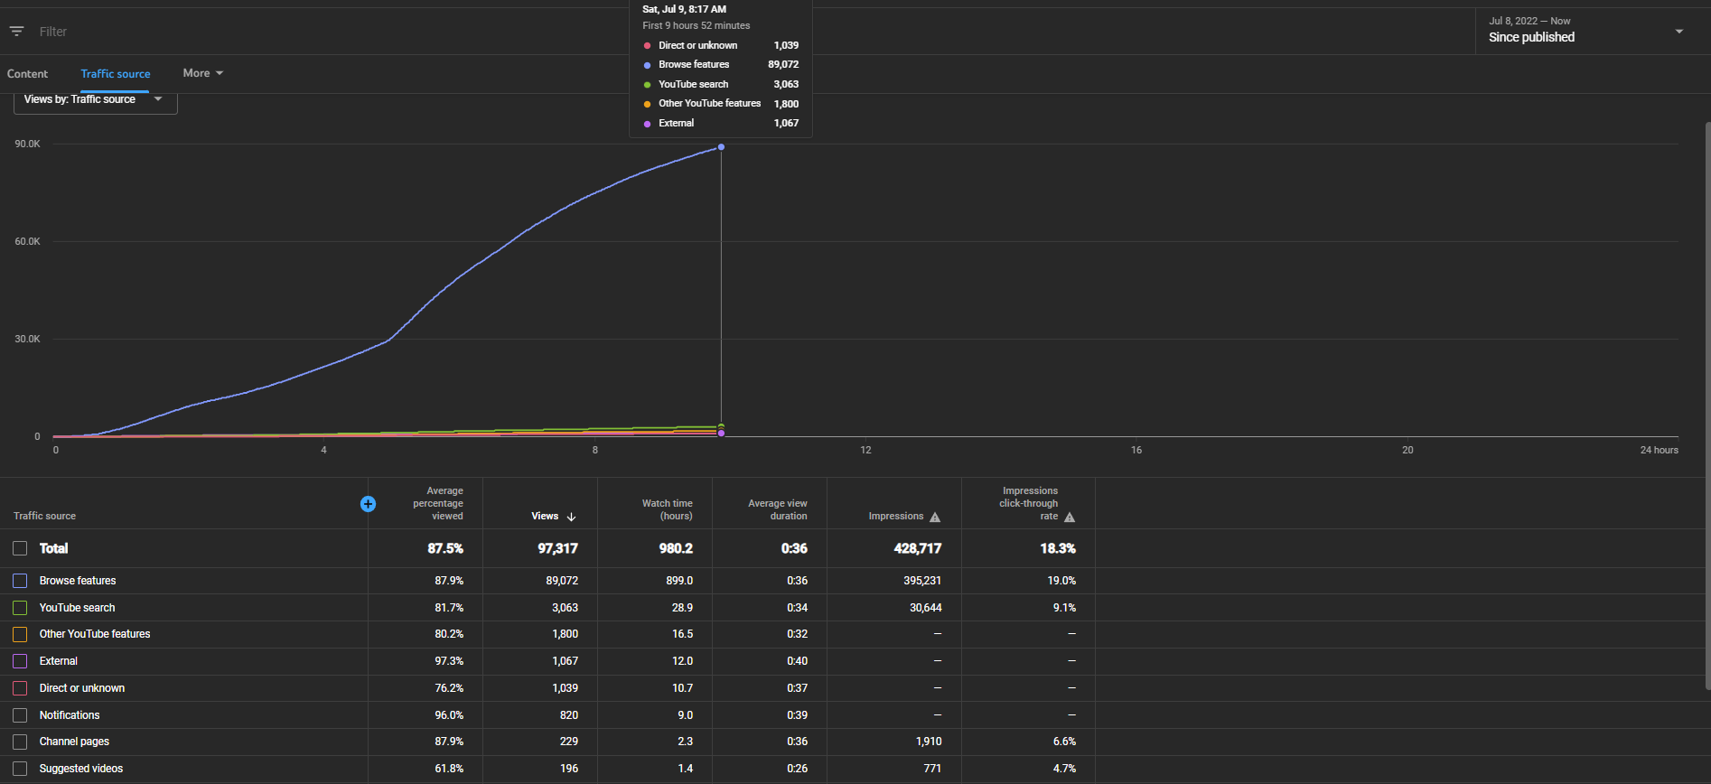This screenshot has height=784, width=1711.
Task: Sort by the Impressions column header
Action: (x=896, y=517)
